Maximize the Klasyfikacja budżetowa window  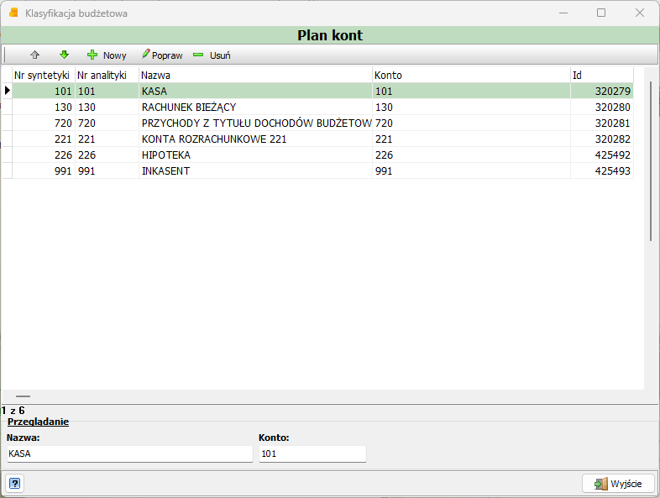click(601, 13)
